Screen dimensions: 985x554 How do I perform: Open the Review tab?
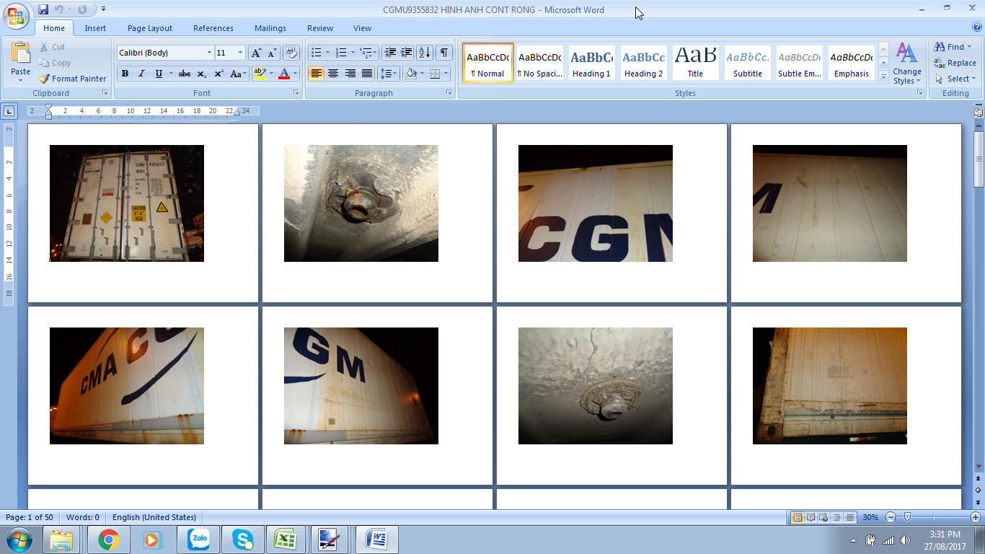click(320, 28)
